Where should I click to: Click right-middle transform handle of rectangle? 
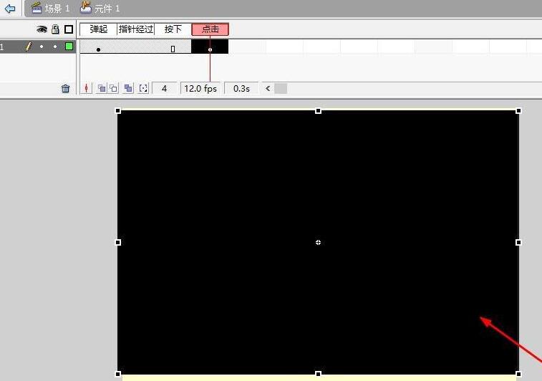point(518,242)
